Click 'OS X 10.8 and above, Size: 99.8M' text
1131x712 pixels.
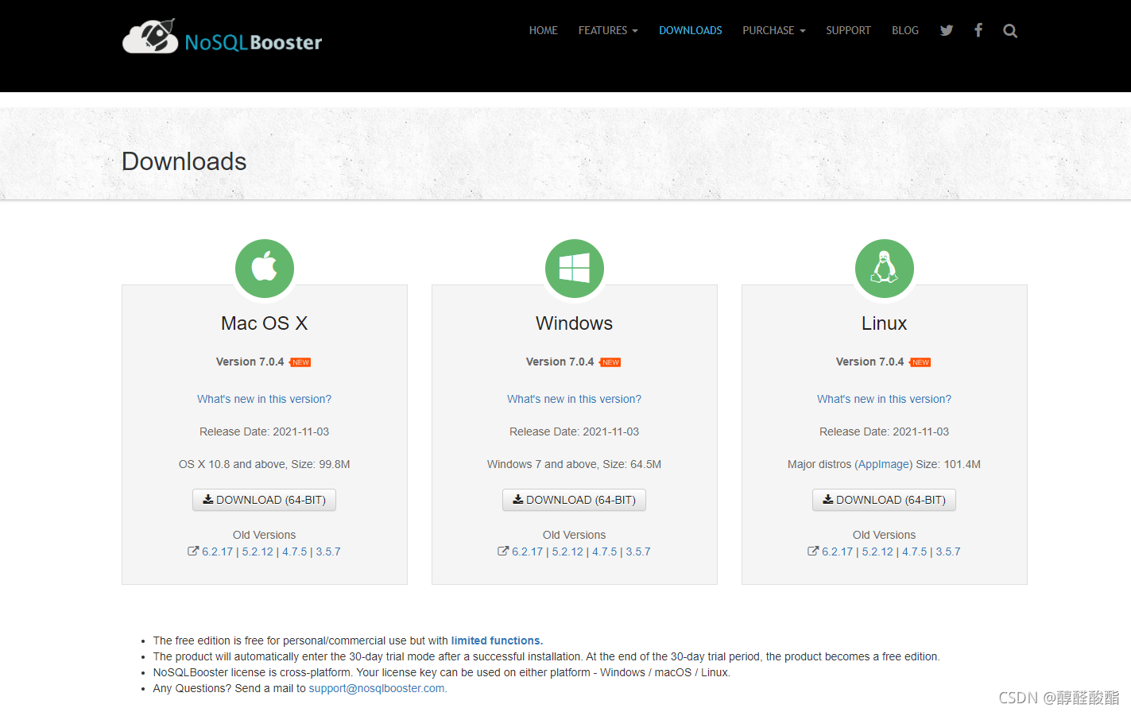(x=265, y=464)
